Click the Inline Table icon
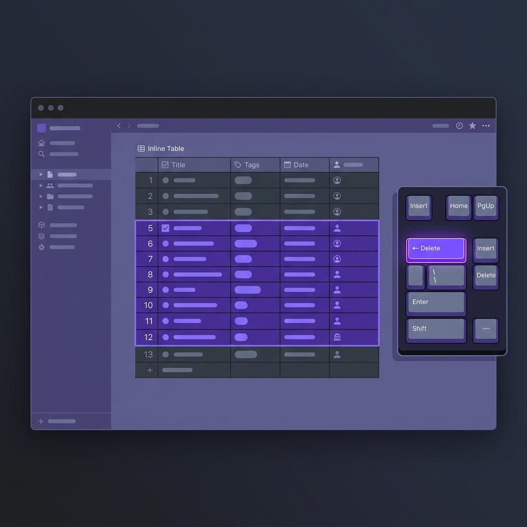 (x=141, y=148)
